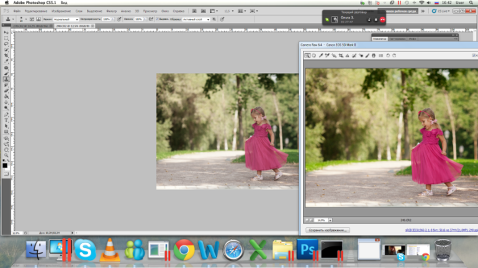
Task: Click the rotate clockwise icon in Camera Raw
Action: [394, 56]
